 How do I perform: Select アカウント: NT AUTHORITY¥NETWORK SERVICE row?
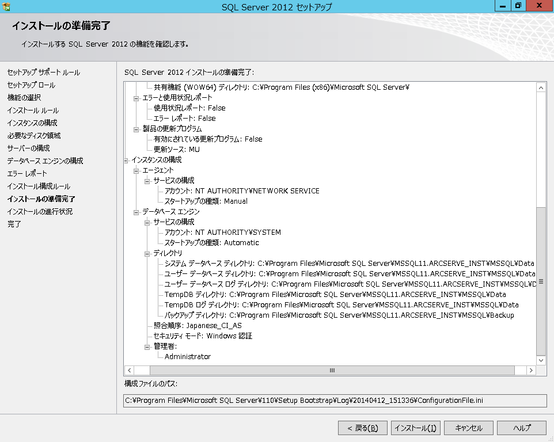click(242, 191)
